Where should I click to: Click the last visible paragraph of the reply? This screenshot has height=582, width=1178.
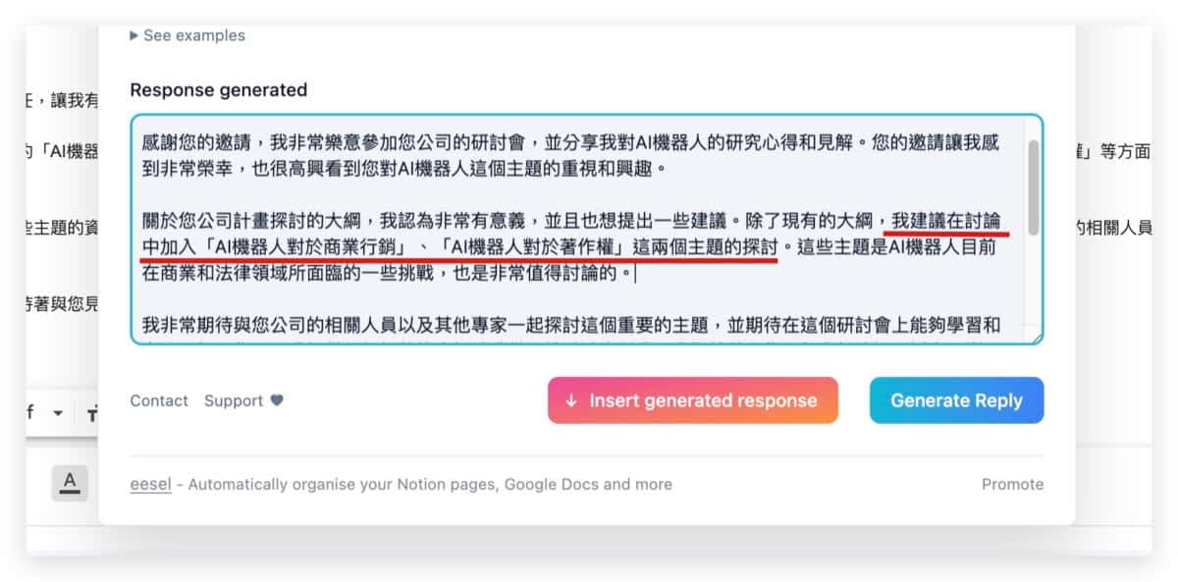[571, 324]
